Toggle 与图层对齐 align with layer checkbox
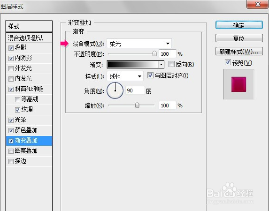 150,75
